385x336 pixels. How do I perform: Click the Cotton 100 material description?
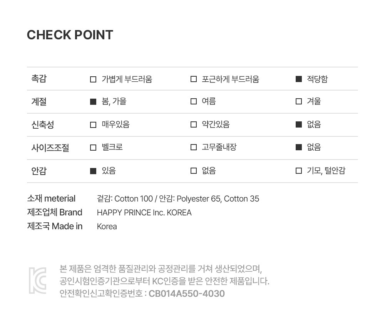(x=133, y=199)
